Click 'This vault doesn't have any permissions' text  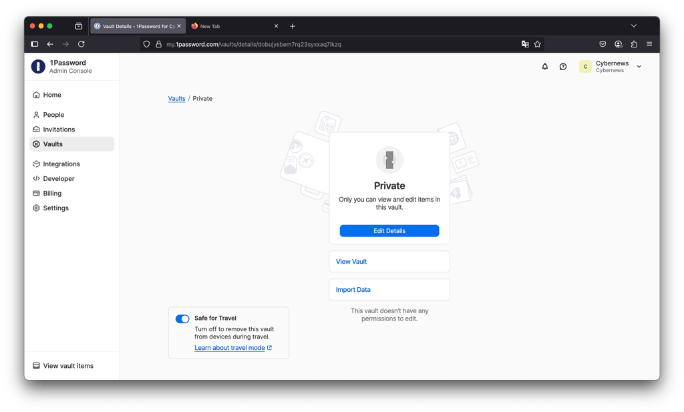click(389, 315)
